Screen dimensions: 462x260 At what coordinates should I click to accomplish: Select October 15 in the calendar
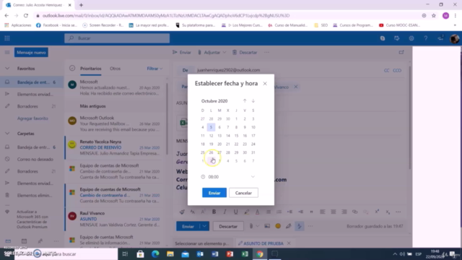point(236,136)
